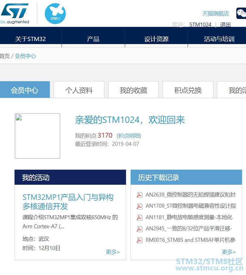Open the 活动与培训 navigation menu
The image size is (246, 275).
[x=219, y=39]
